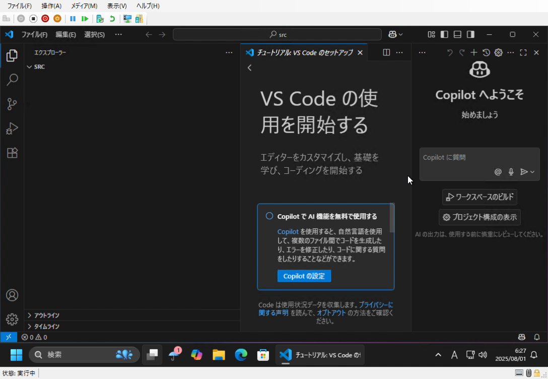Open Microsoft Edge from the taskbar

coord(241,355)
